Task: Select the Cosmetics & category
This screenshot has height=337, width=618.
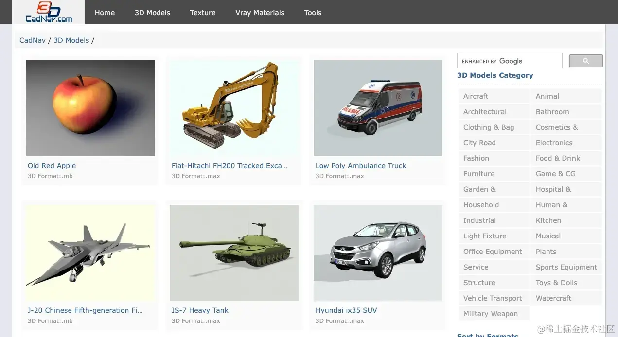Action: click(x=566, y=127)
